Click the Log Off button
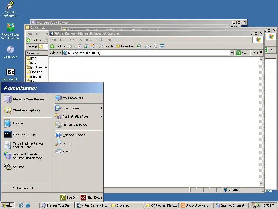Image resolution: width=278 pixels, height=209 pixels. coord(69,198)
